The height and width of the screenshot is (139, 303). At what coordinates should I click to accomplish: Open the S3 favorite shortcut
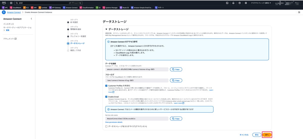point(98,8)
